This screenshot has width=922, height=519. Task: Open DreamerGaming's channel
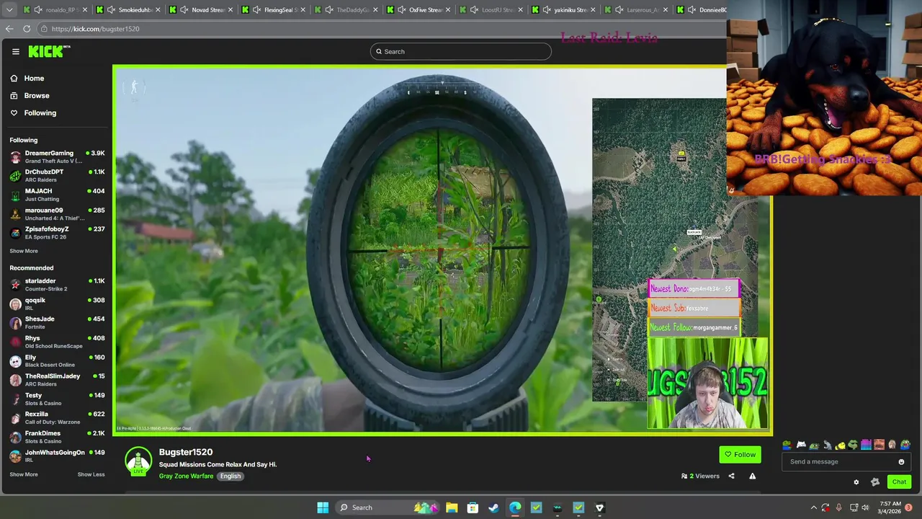pos(57,156)
